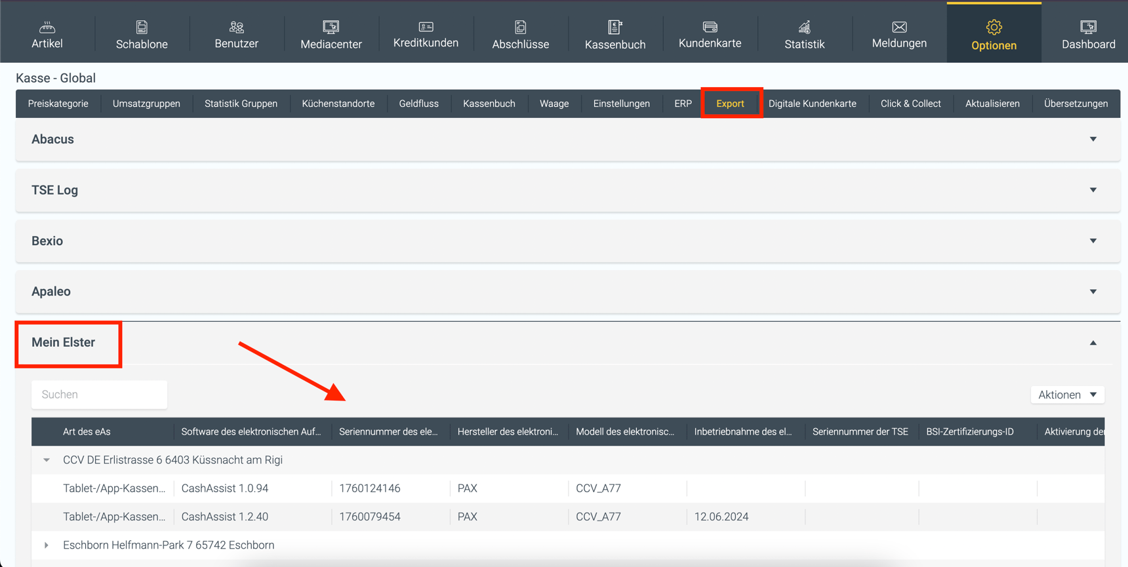Switch to the Digitale Kundenkarte tab
The height and width of the screenshot is (567, 1128).
812,104
